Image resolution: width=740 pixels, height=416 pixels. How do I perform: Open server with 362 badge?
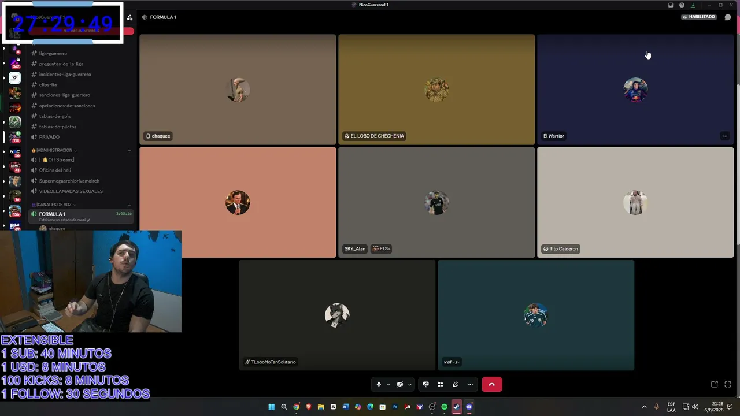tap(14, 62)
